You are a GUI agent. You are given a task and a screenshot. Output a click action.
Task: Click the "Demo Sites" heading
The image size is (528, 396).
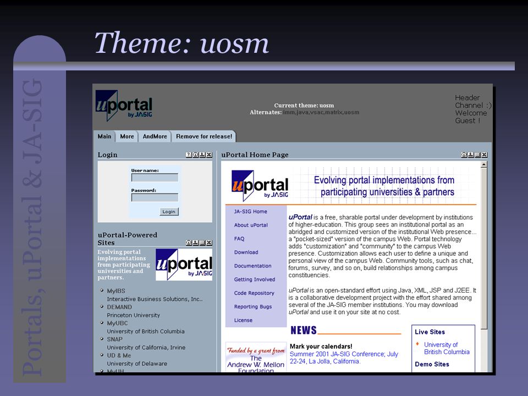(432, 364)
